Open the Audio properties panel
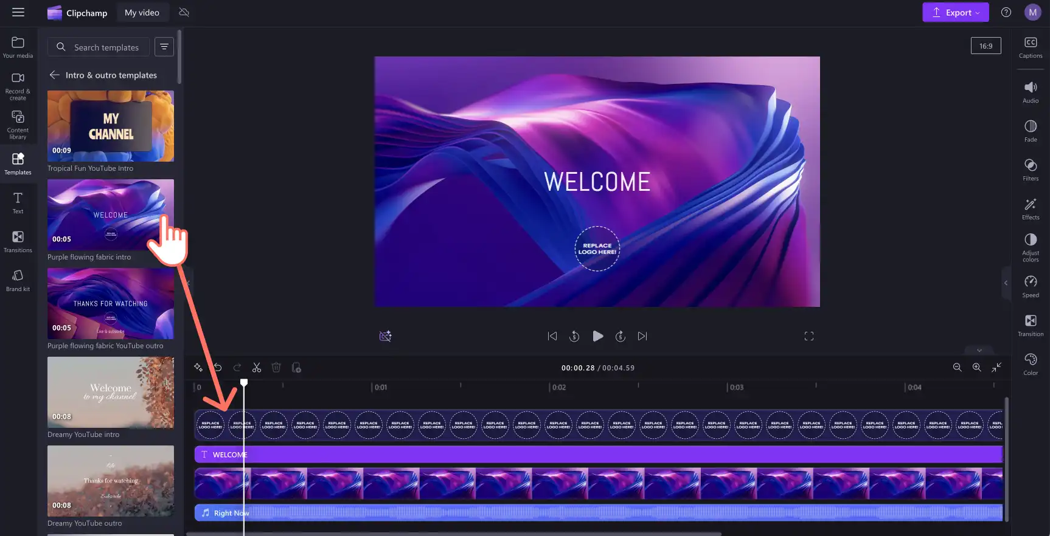The height and width of the screenshot is (536, 1050). [1031, 92]
